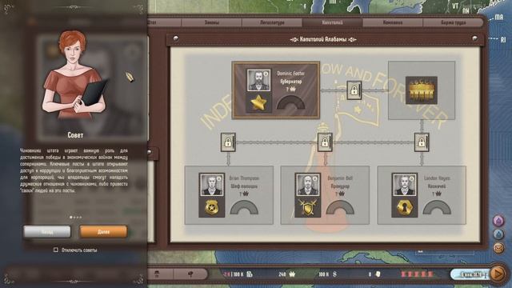Click the blue droplet icon on right edge
This screenshot has height=288, width=512.
498,234
